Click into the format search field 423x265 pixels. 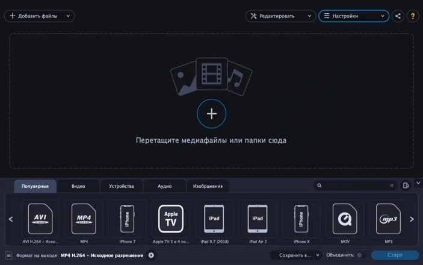pos(355,185)
